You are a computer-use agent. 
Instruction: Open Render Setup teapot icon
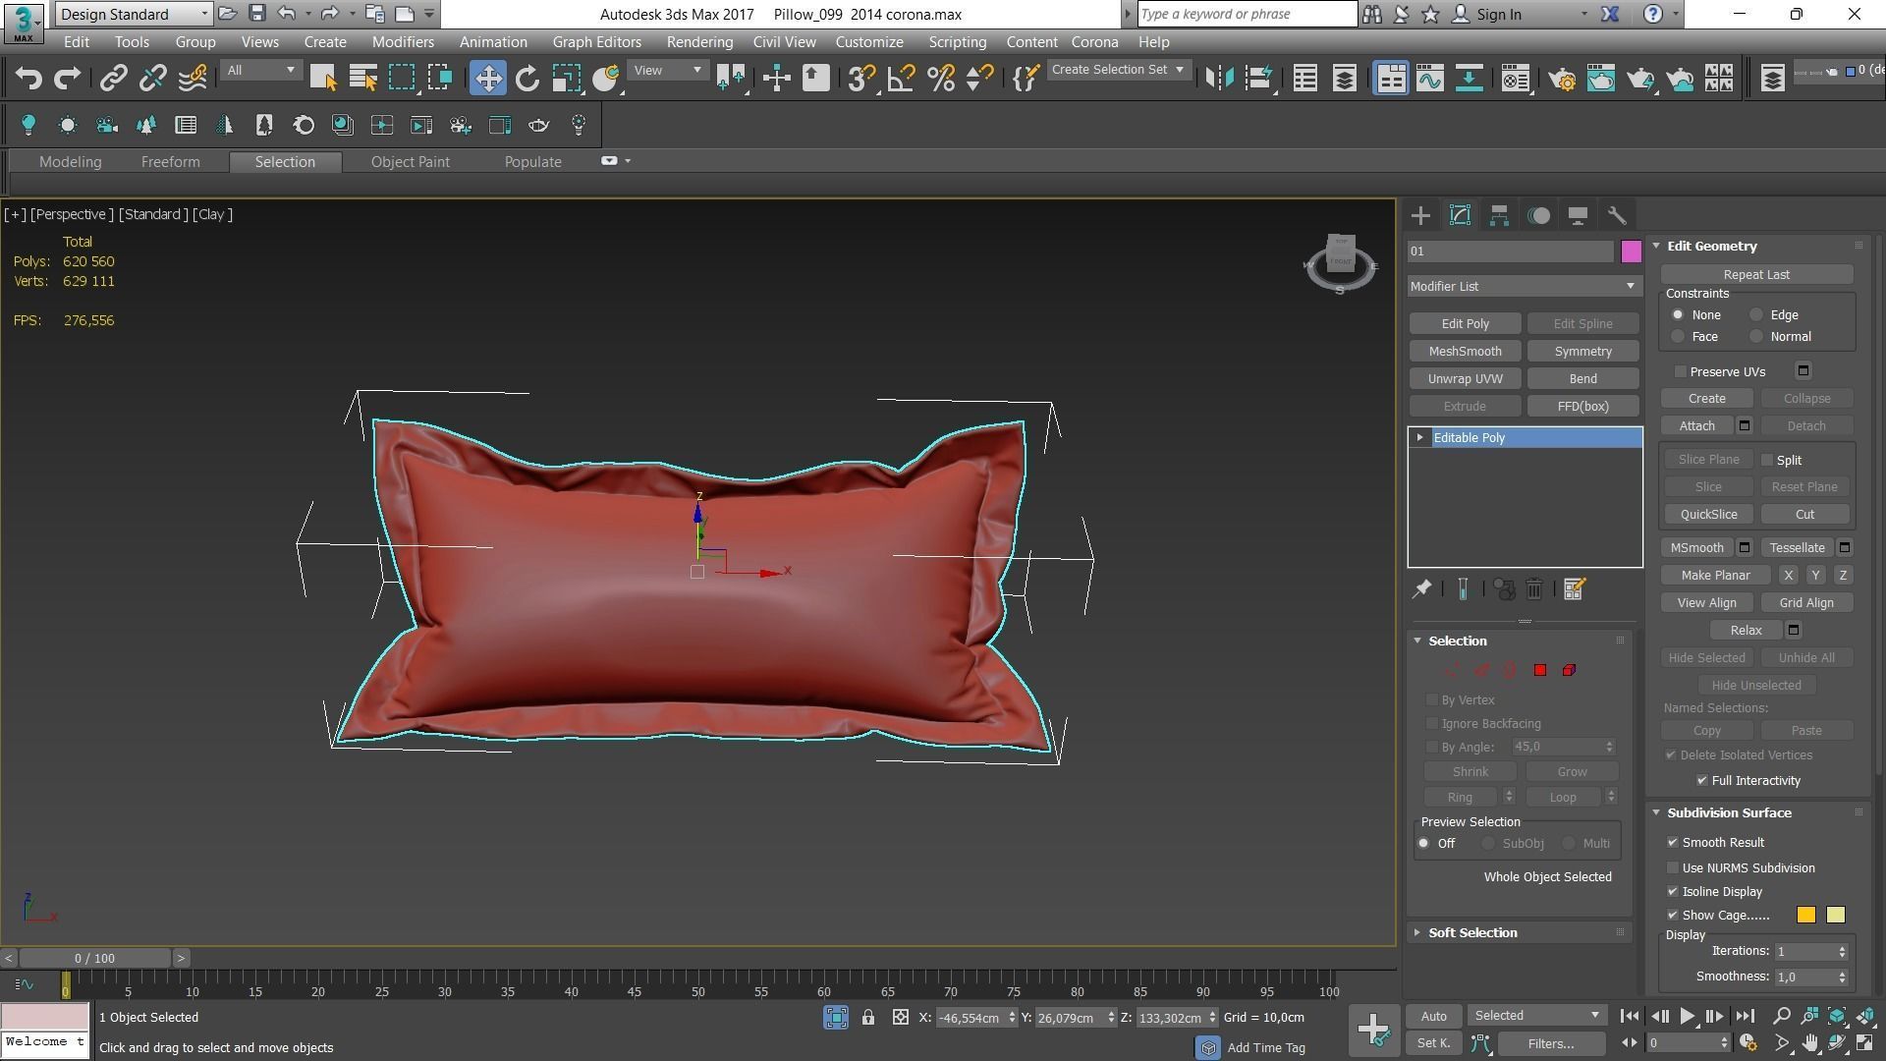coord(1562,79)
